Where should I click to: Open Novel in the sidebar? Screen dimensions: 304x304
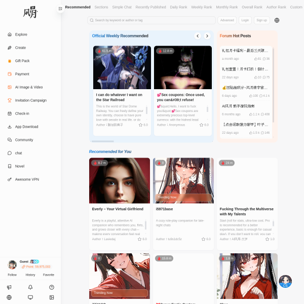pyautogui.click(x=16, y=166)
